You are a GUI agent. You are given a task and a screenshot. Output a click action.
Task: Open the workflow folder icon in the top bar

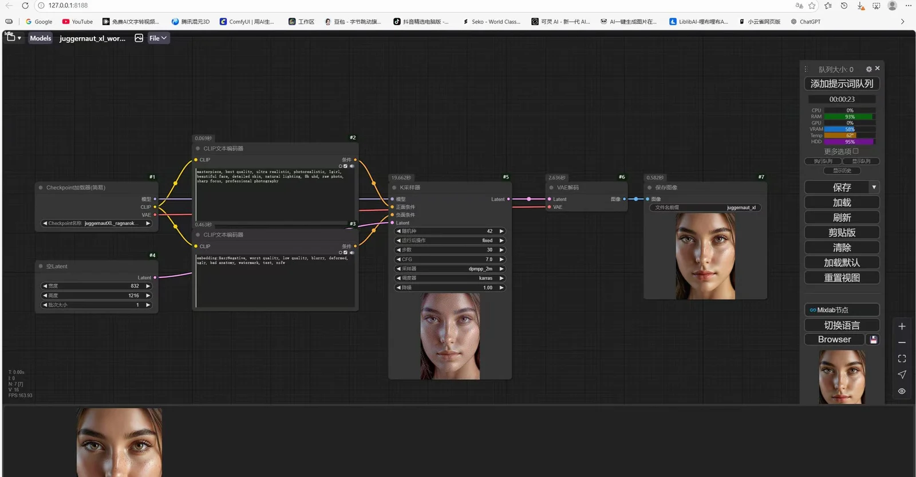(x=11, y=38)
